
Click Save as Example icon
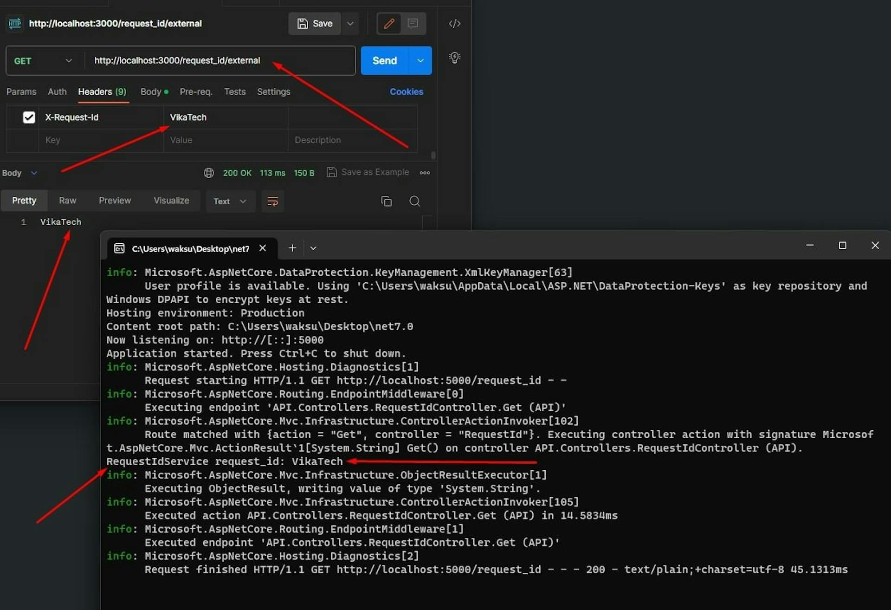coord(332,172)
